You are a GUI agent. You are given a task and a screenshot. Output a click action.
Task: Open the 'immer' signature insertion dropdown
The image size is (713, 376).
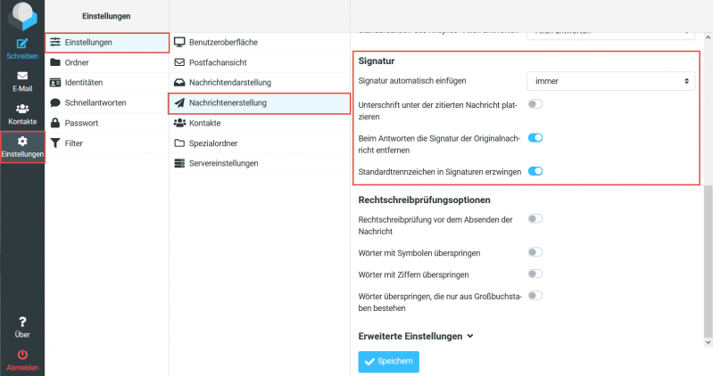(x=610, y=81)
